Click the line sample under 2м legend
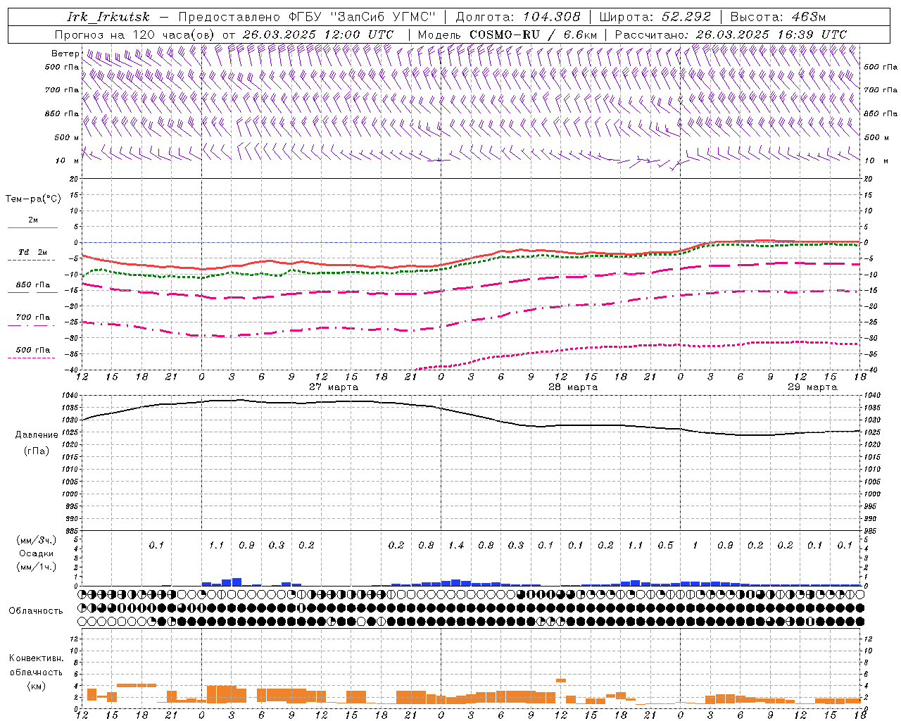The width and height of the screenshot is (901, 721). click(32, 227)
